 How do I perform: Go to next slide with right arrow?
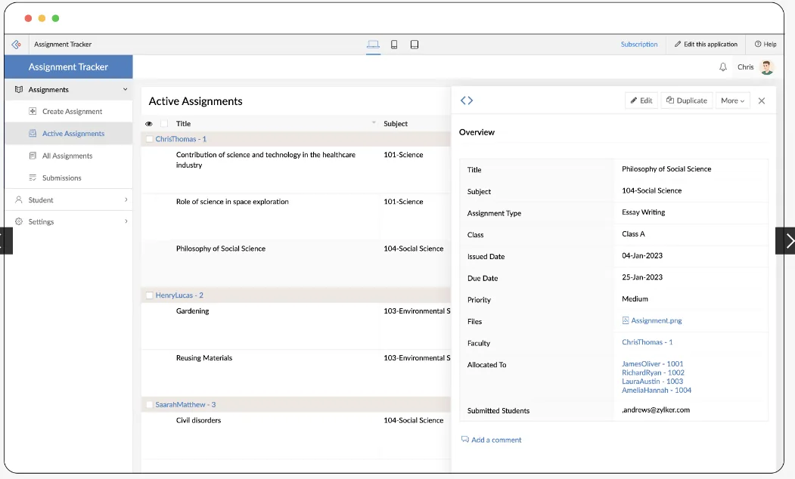click(787, 241)
